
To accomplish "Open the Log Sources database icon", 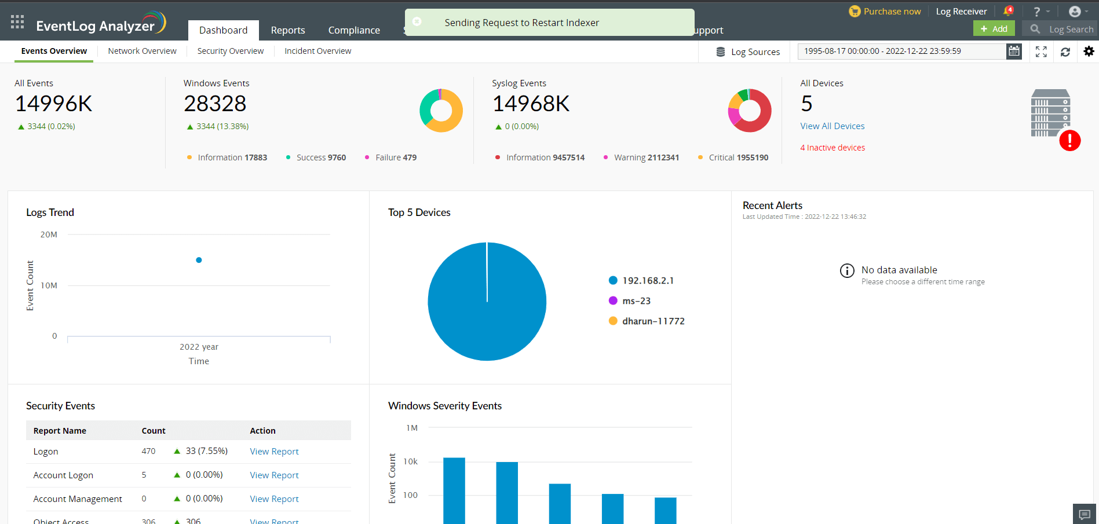I will click(x=721, y=51).
